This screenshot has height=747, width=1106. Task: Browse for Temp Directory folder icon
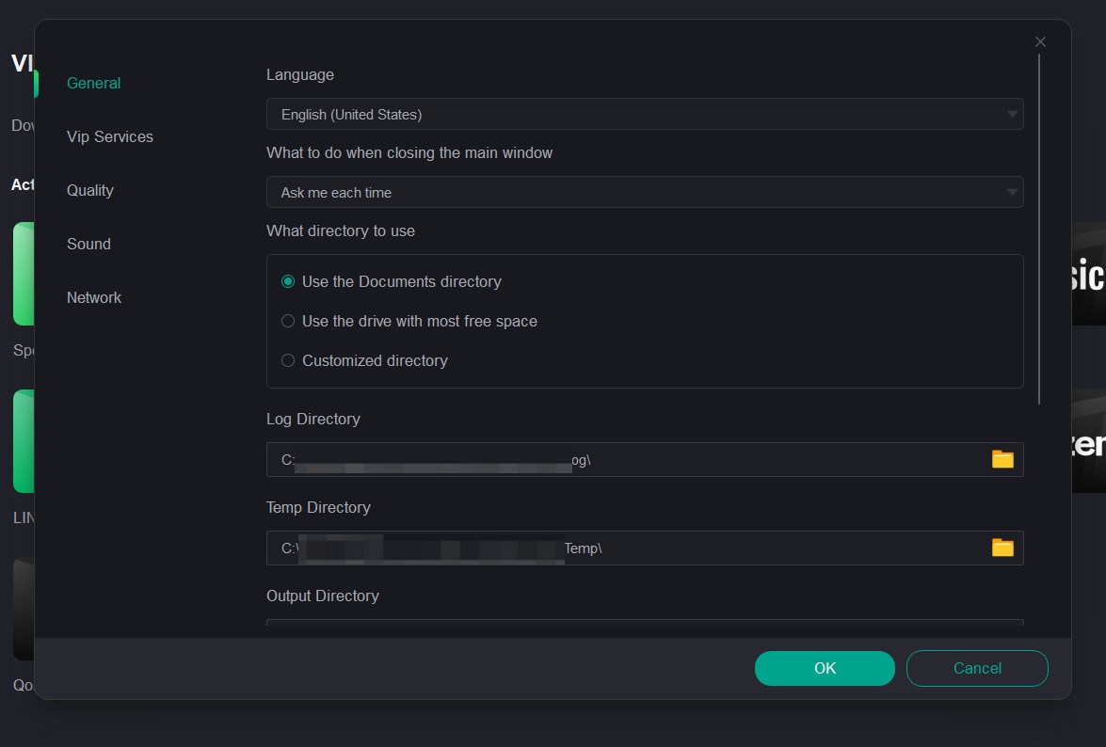click(x=1002, y=548)
